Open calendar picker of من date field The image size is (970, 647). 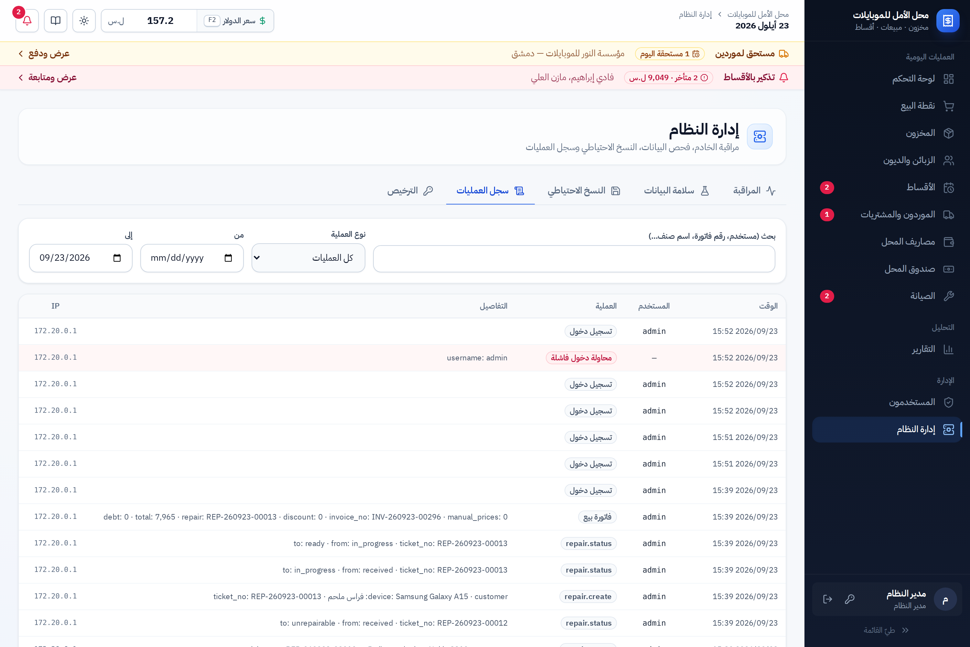tap(228, 258)
